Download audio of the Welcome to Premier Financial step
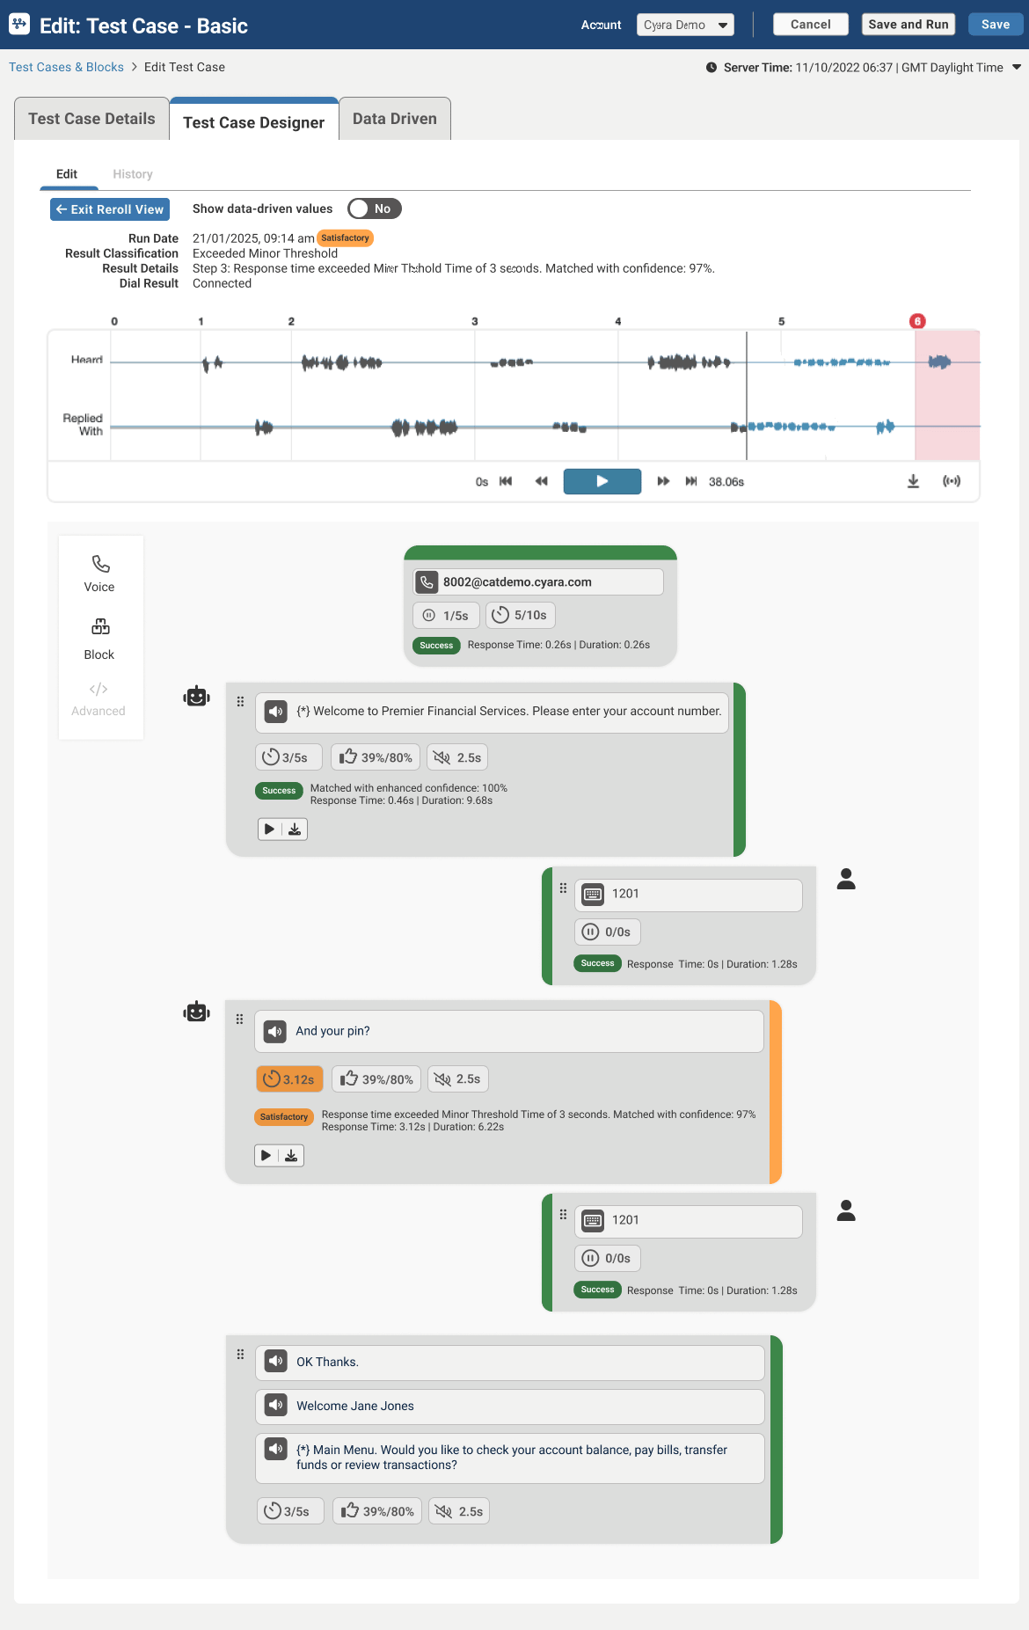1029x1630 pixels. point(296,828)
